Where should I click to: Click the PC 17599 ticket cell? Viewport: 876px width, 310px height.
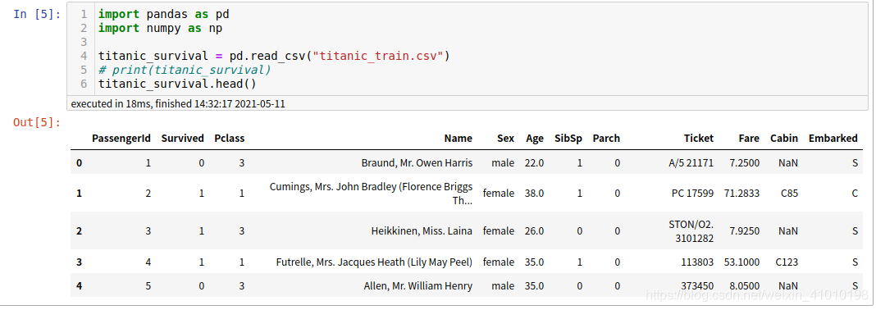[693, 194]
